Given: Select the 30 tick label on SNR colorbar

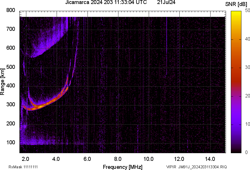Looking at the screenshot, I should [247, 67].
